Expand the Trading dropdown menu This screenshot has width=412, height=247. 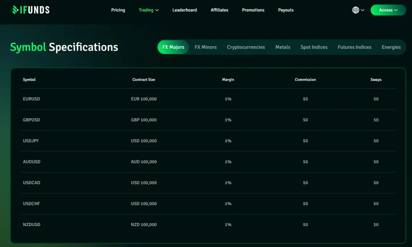148,10
